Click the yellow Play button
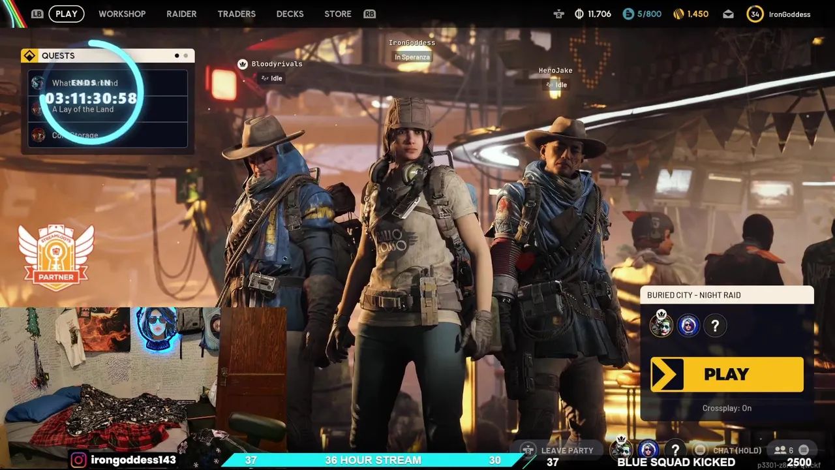 [x=727, y=374]
